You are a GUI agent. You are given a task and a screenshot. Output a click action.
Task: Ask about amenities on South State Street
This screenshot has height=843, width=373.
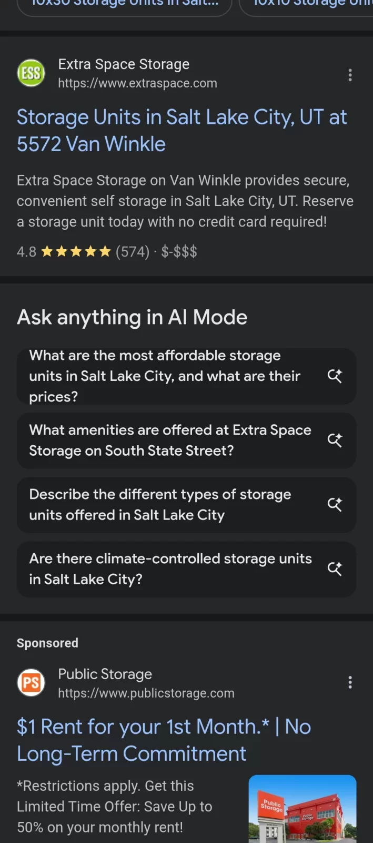tap(169, 440)
